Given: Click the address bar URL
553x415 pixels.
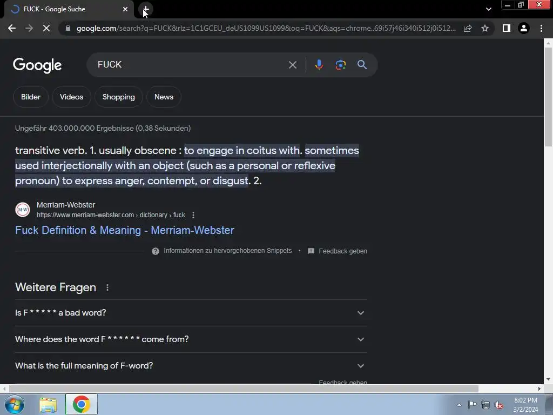Looking at the screenshot, I should (x=266, y=28).
